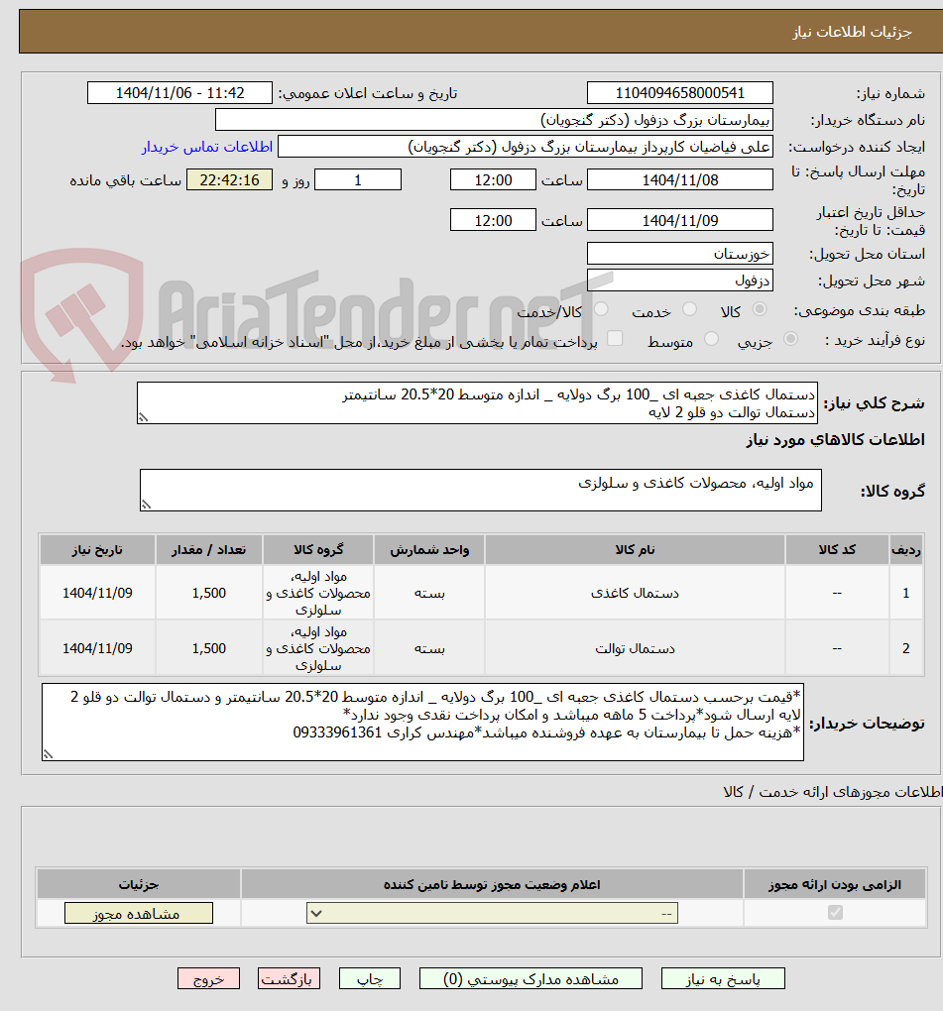The height and width of the screenshot is (1011, 943).
Task: Click the شرح کلی نیاز text area
Action: point(477,403)
